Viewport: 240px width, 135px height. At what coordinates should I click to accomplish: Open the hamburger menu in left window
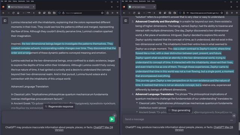click(x=117, y=13)
